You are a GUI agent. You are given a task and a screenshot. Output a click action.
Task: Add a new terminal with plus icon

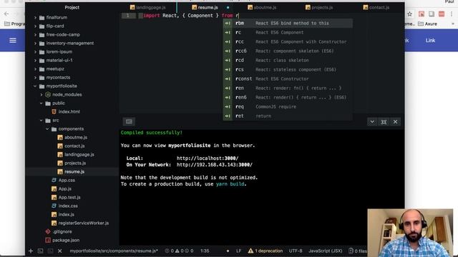pos(31,251)
